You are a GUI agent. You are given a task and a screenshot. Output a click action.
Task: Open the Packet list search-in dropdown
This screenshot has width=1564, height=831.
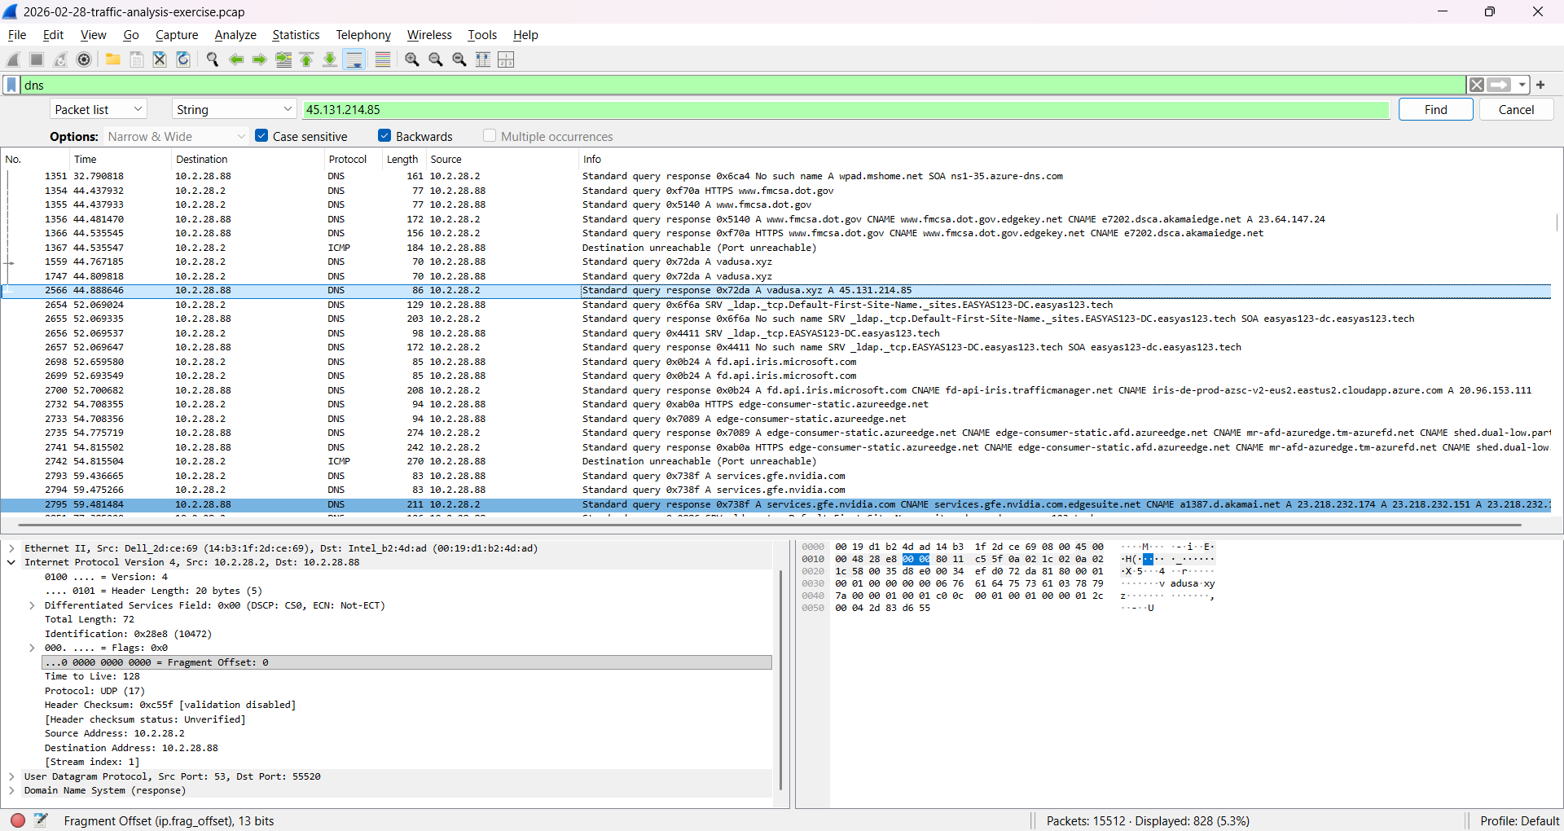[98, 109]
